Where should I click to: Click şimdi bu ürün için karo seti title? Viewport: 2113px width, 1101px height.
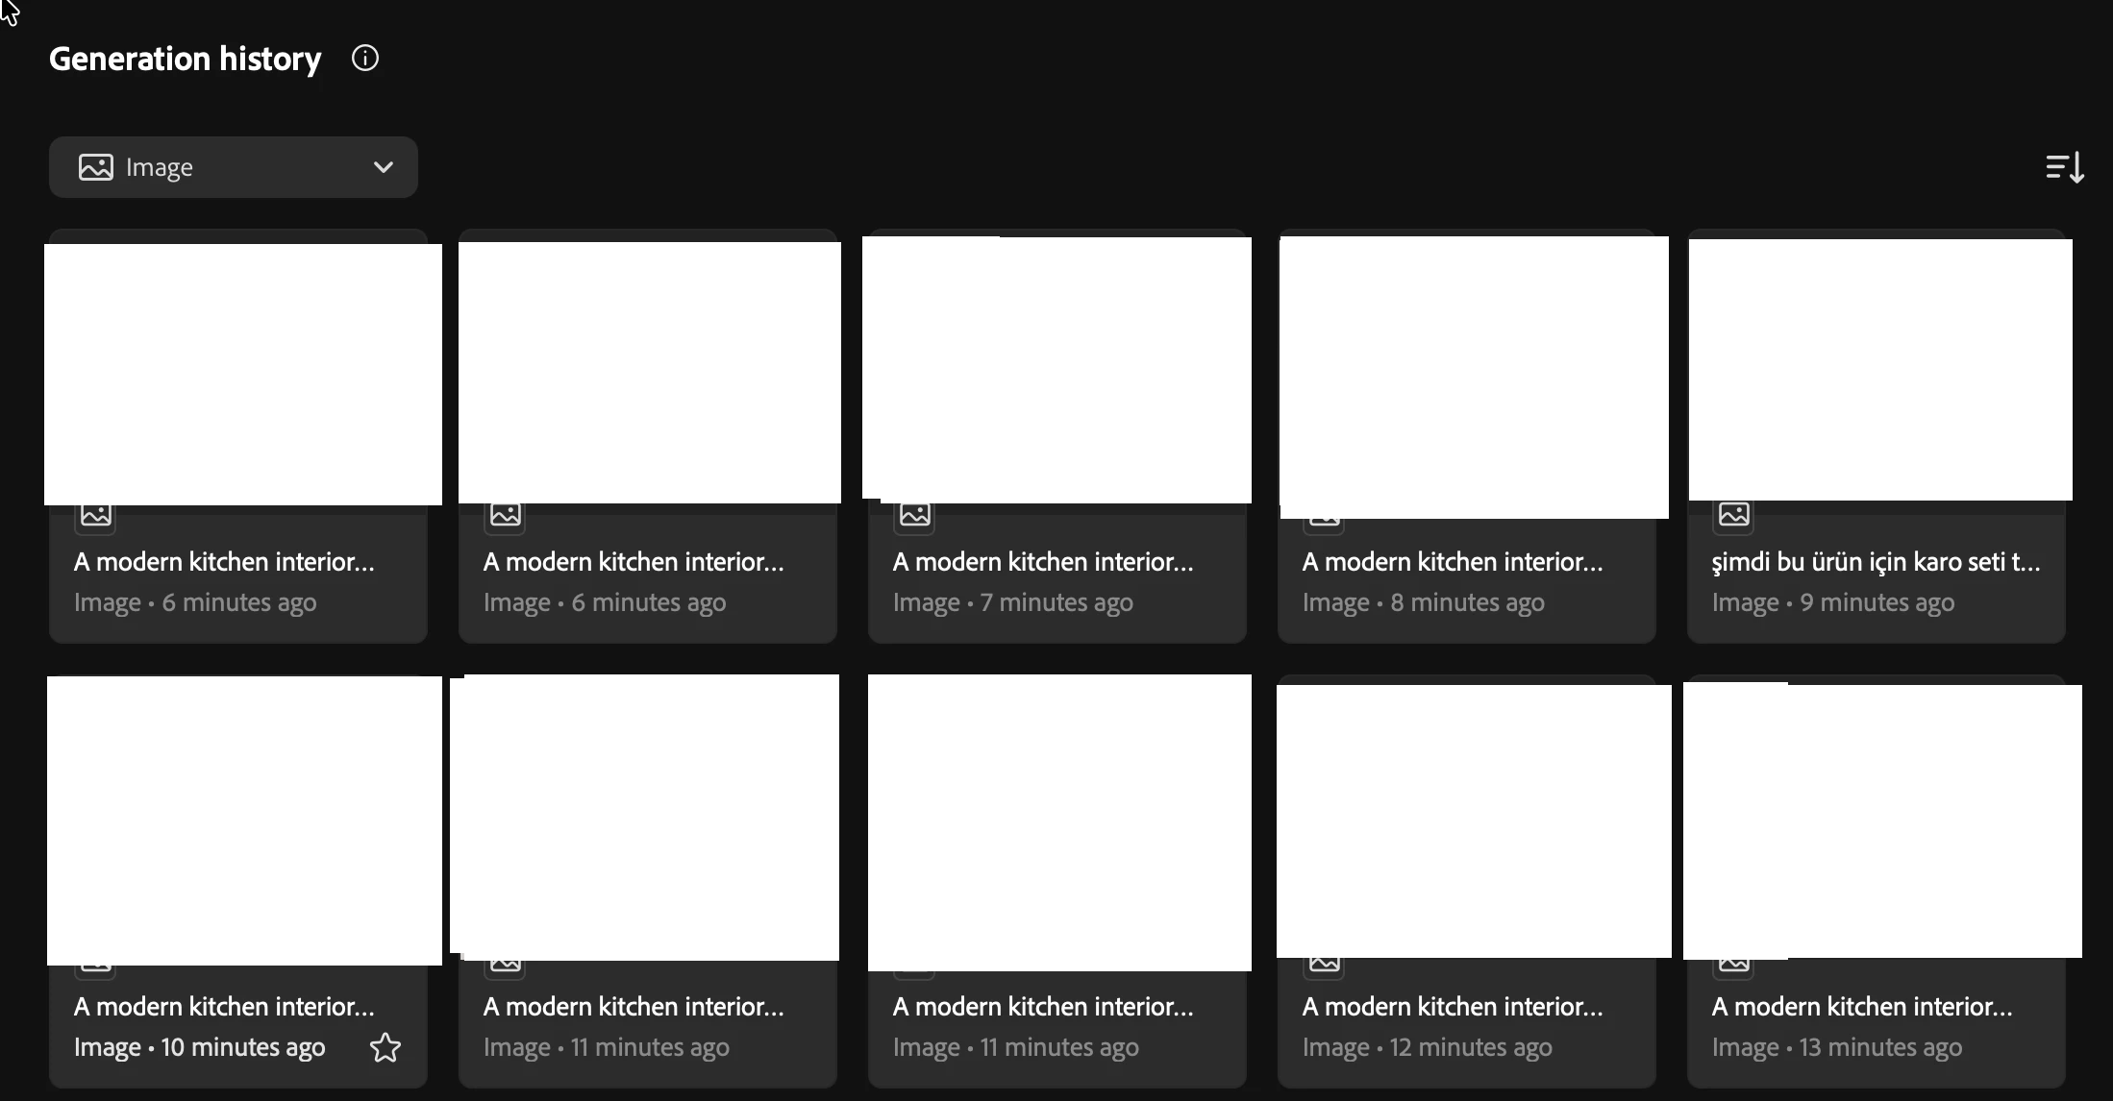click(x=1876, y=561)
